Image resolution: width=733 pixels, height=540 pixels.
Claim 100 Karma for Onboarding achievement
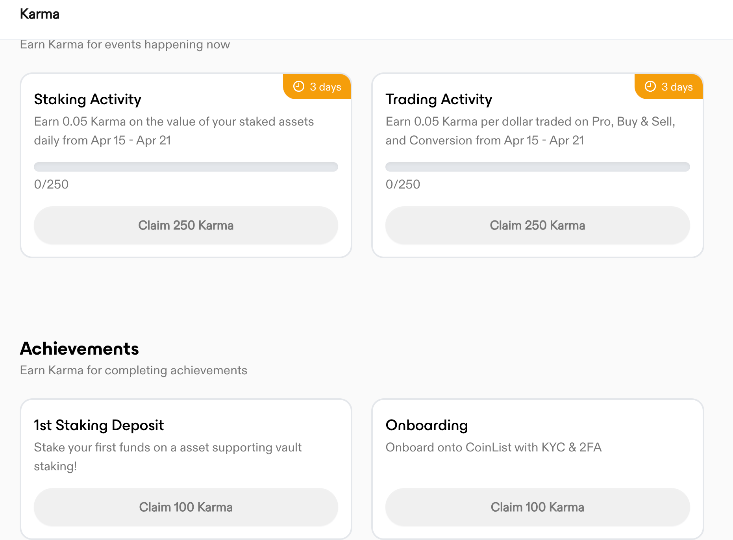pyautogui.click(x=537, y=507)
